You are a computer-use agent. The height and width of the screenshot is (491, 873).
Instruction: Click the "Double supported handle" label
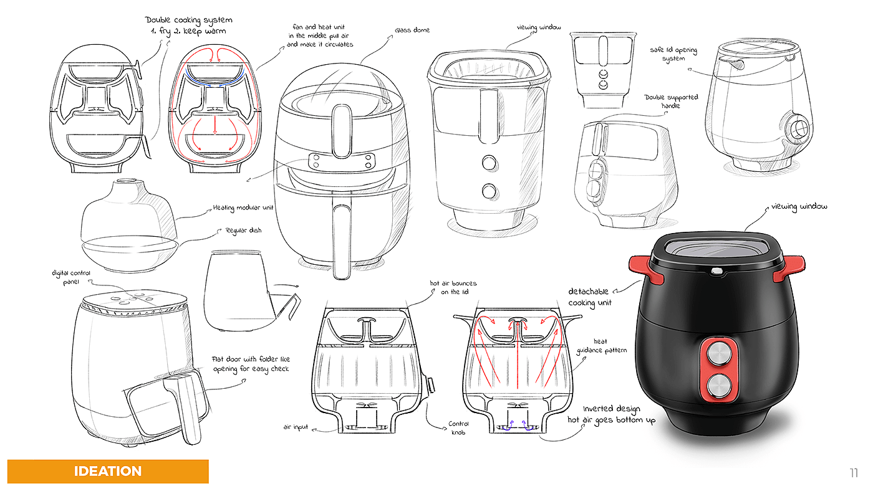coord(671,102)
